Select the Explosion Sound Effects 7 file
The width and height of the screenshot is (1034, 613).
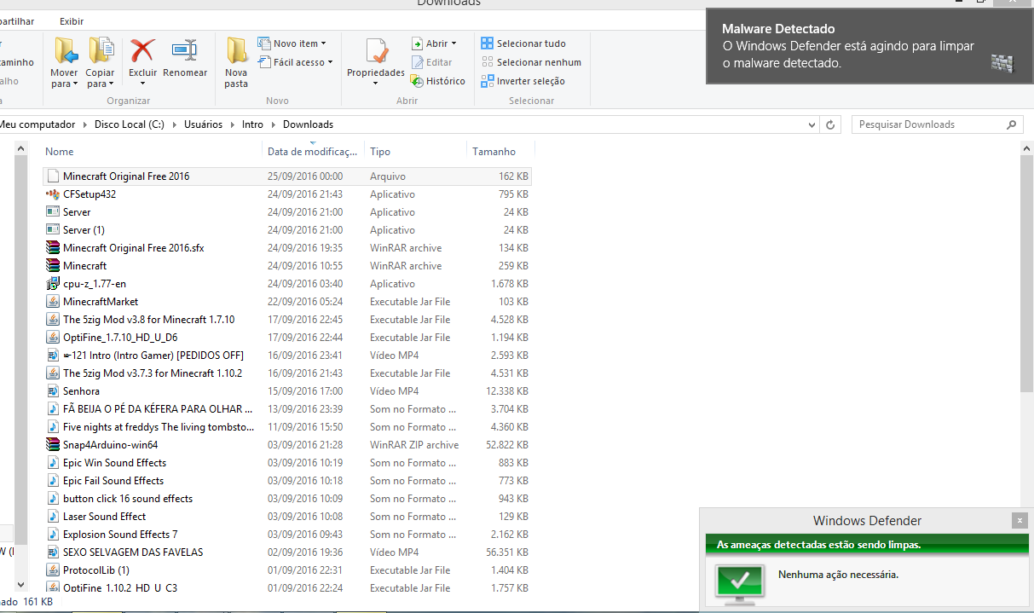[x=286, y=535]
